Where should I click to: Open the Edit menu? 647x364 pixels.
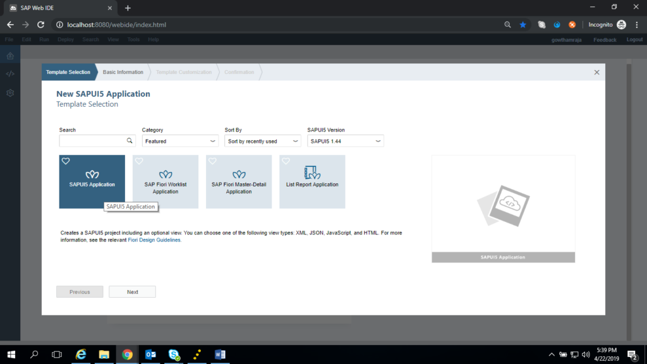27,40
